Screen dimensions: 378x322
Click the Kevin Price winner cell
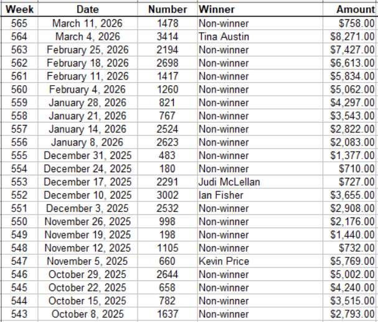pos(224,261)
